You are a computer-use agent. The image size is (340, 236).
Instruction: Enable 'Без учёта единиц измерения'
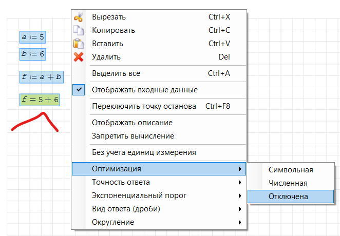click(143, 152)
